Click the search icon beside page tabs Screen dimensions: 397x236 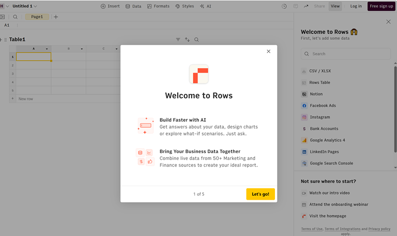pyautogui.click(x=15, y=17)
